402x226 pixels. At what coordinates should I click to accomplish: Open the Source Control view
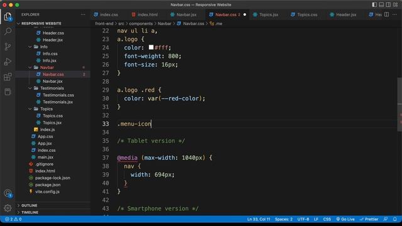pos(8,46)
